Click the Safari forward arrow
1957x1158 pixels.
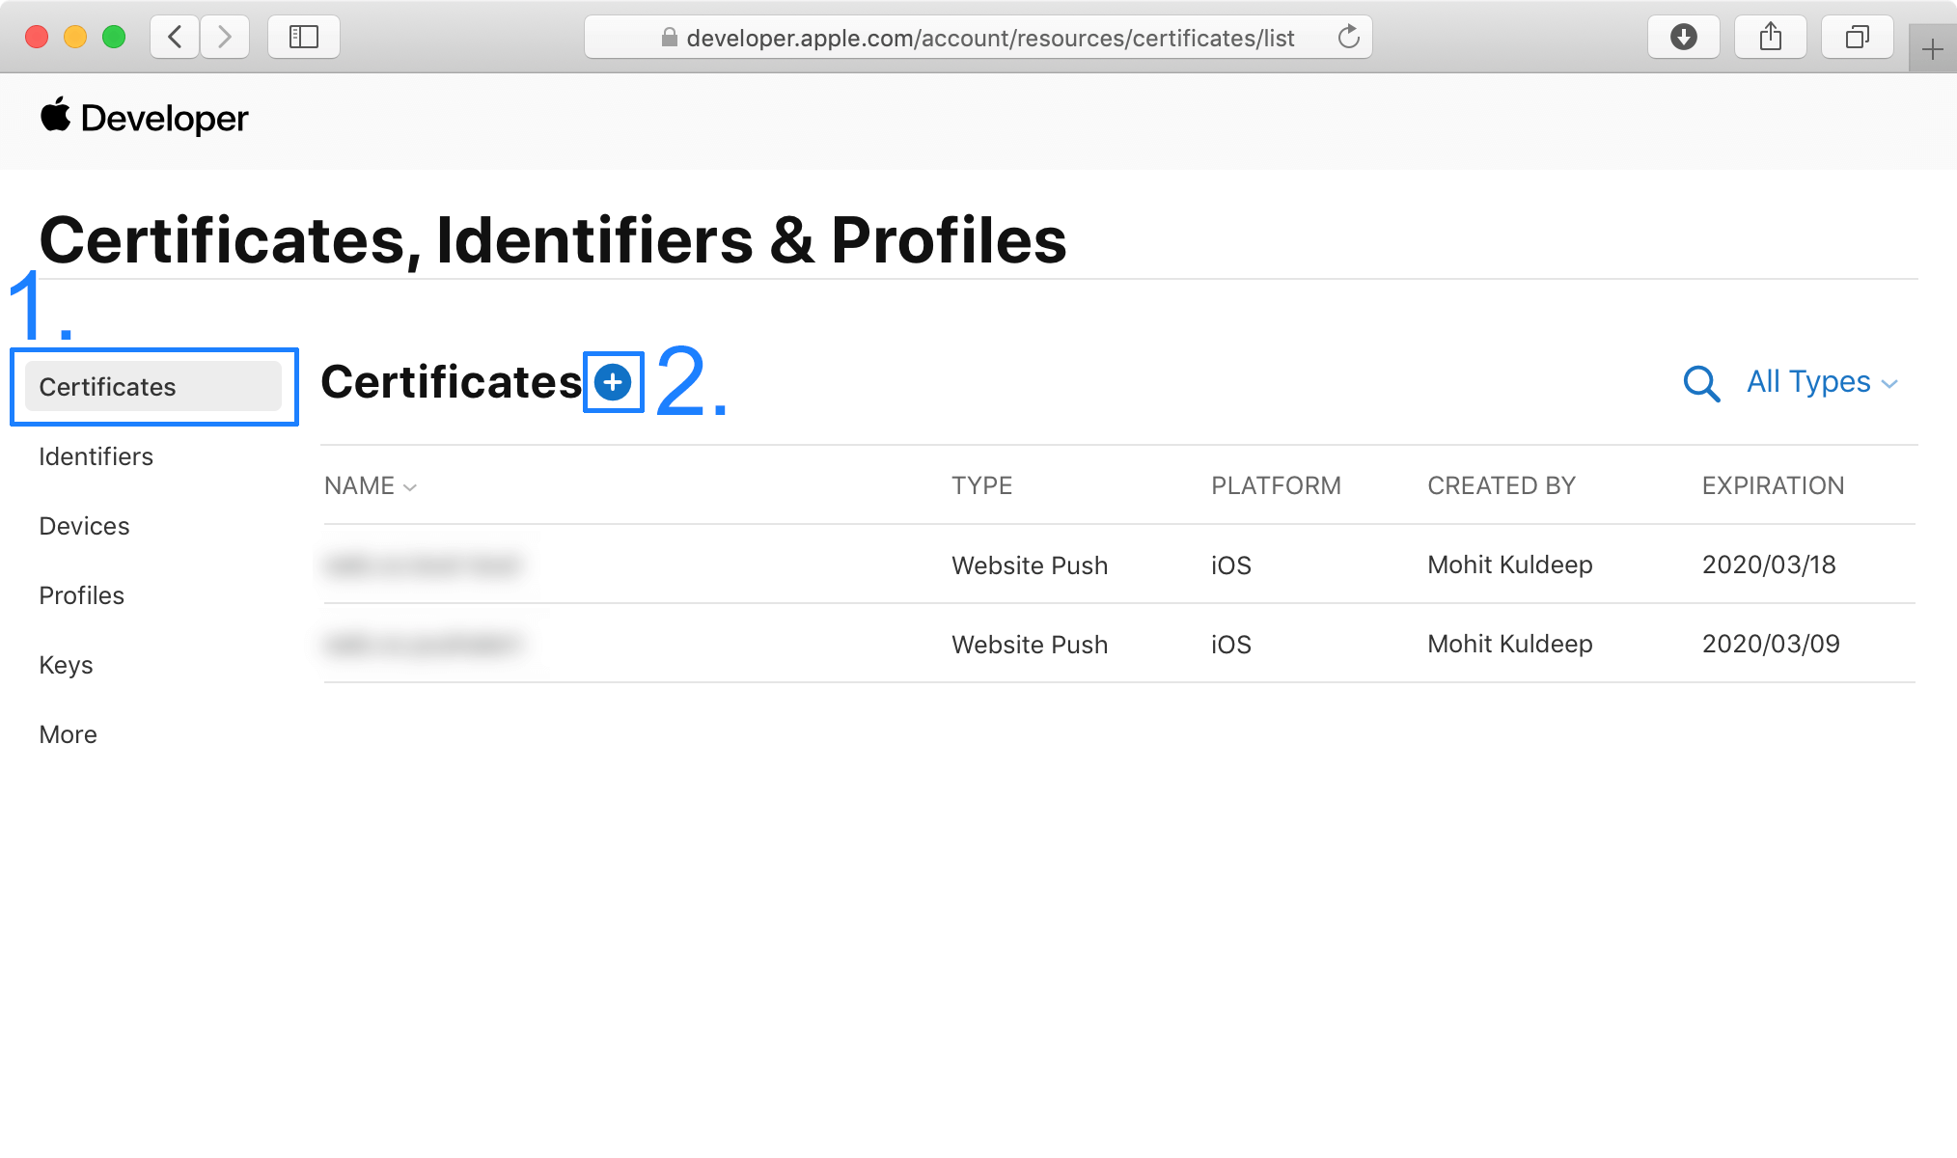click(x=225, y=38)
